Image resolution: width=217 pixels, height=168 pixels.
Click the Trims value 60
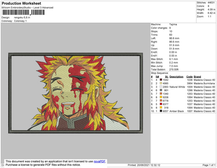point(171,35)
